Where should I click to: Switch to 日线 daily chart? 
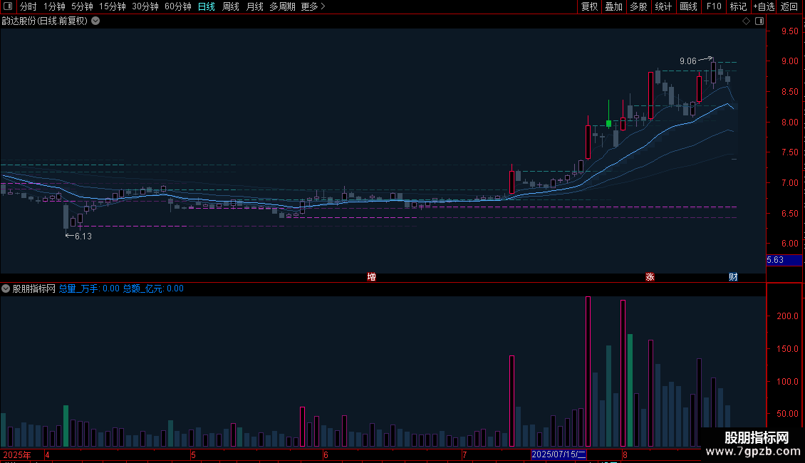(x=207, y=6)
